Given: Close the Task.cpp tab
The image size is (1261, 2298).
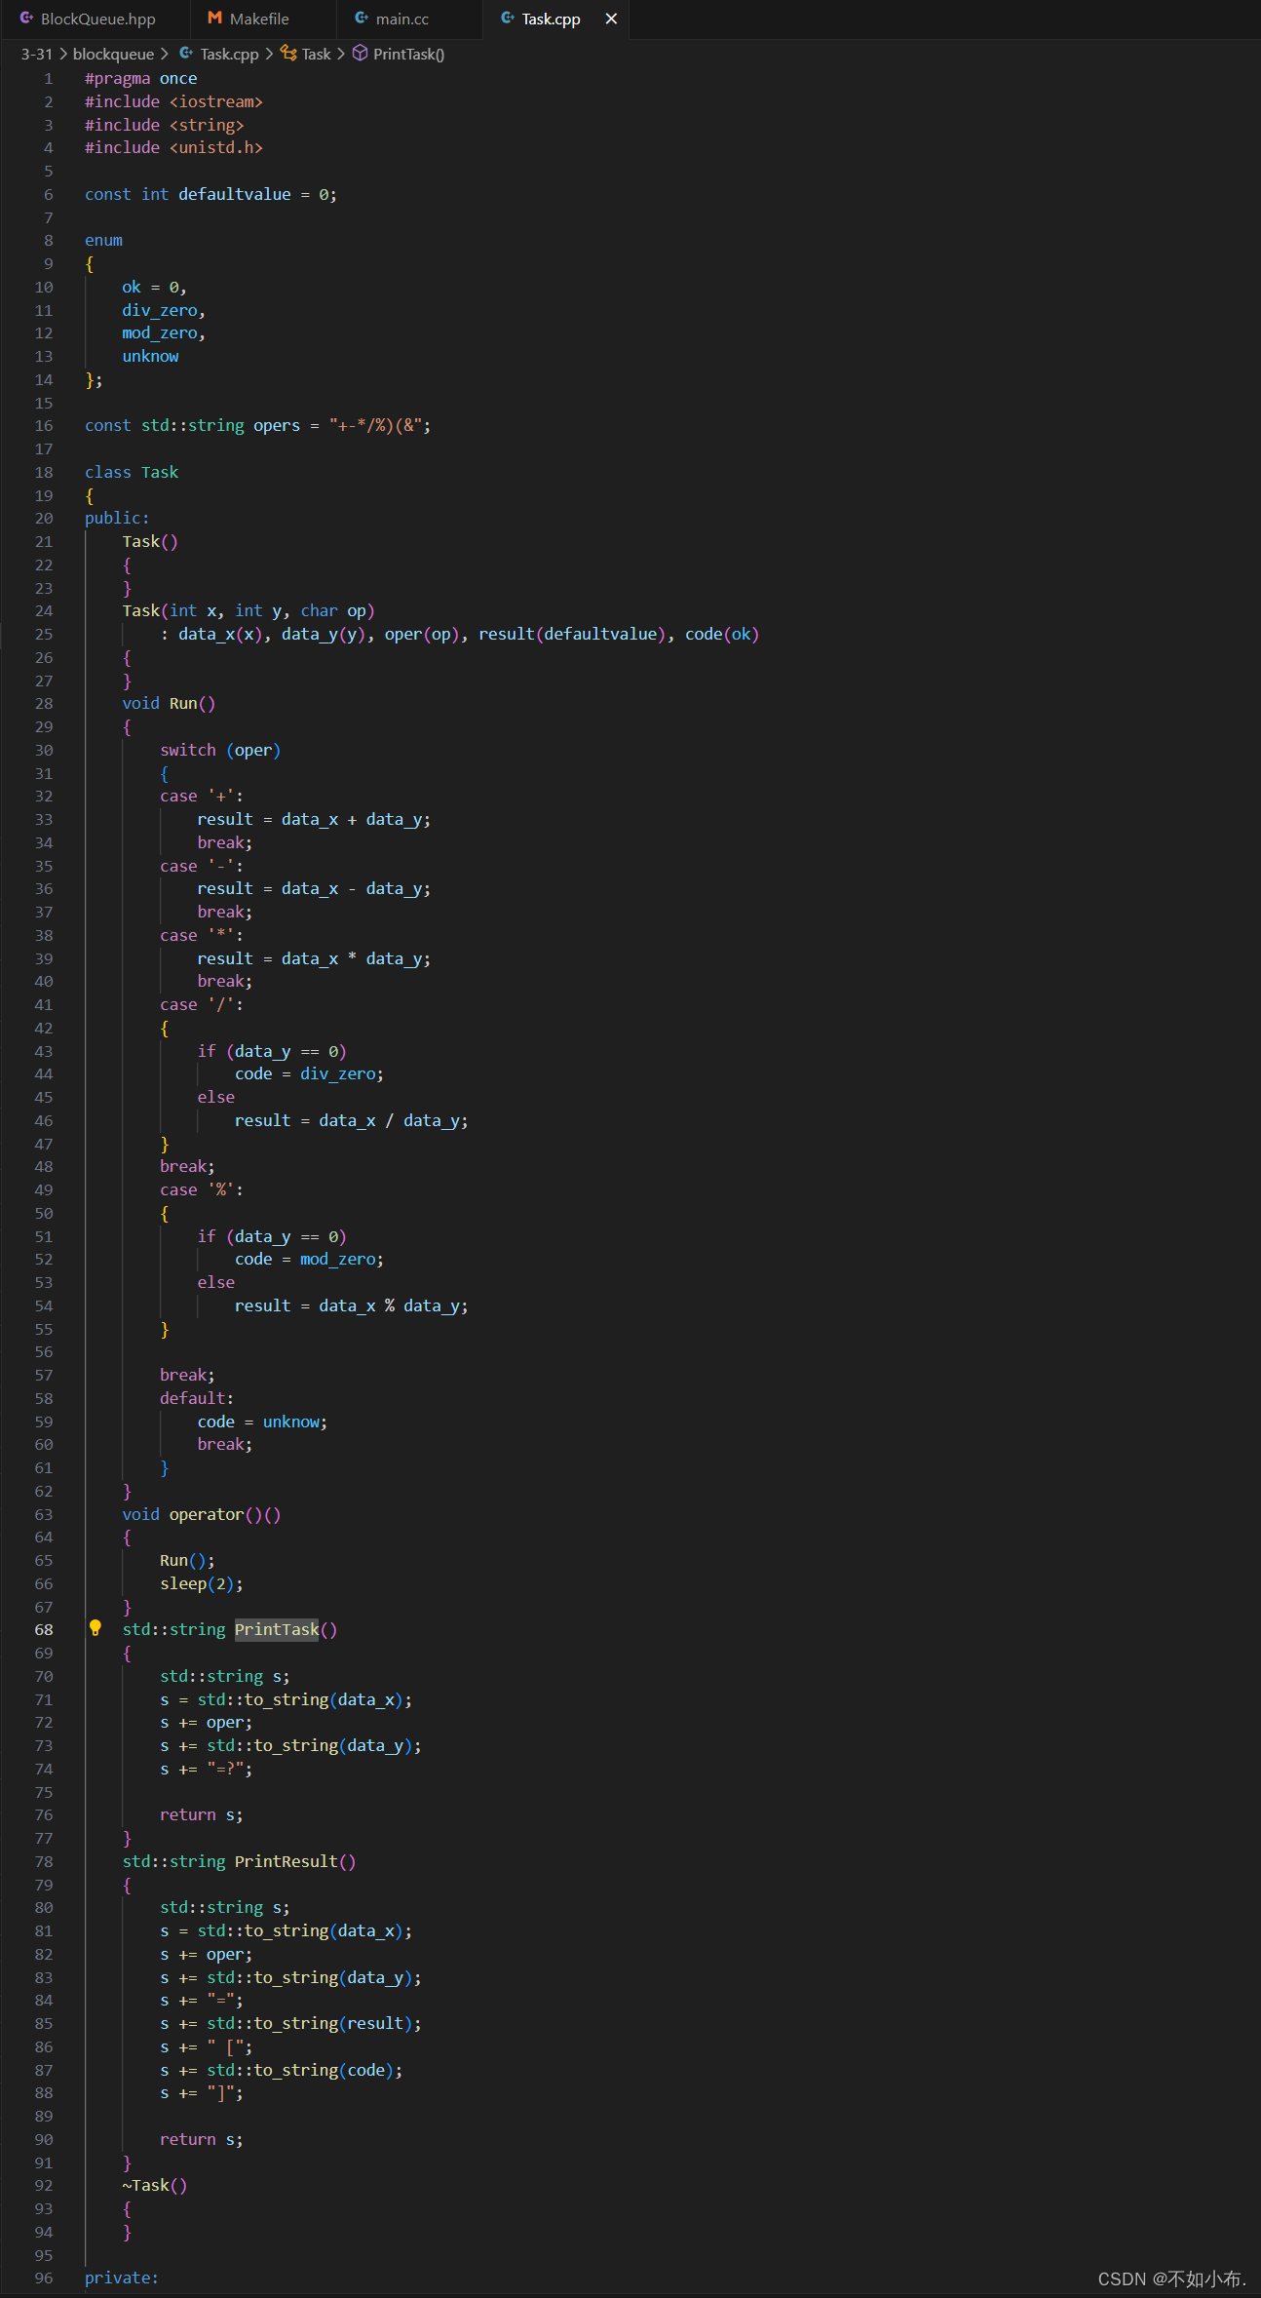Looking at the screenshot, I should pos(611,19).
